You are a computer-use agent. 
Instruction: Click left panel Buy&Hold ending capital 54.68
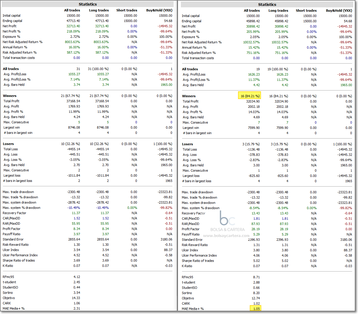pos(168,21)
